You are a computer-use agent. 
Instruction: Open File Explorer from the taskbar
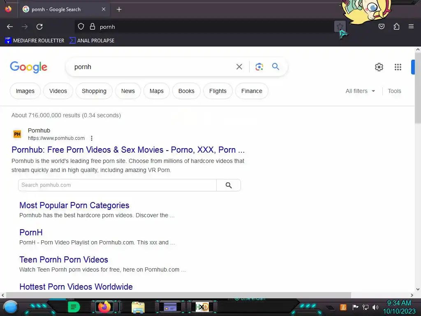138,307
